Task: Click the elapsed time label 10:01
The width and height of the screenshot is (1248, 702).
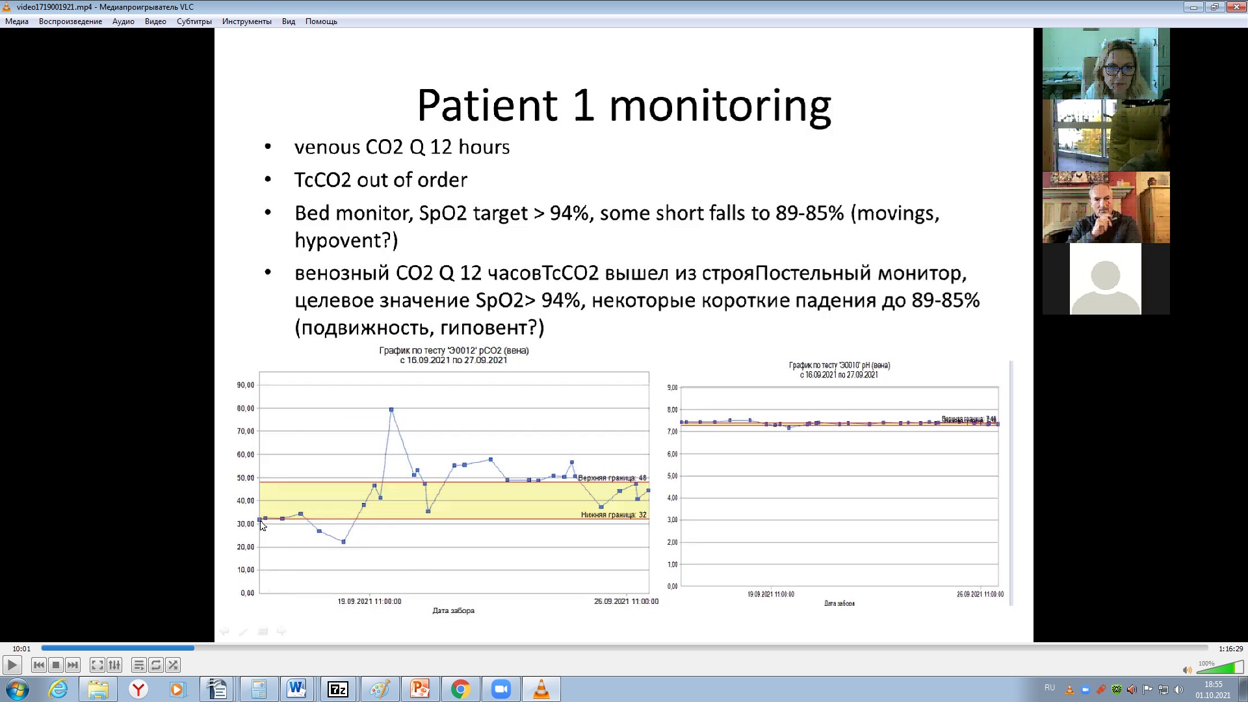Action: pyautogui.click(x=21, y=649)
